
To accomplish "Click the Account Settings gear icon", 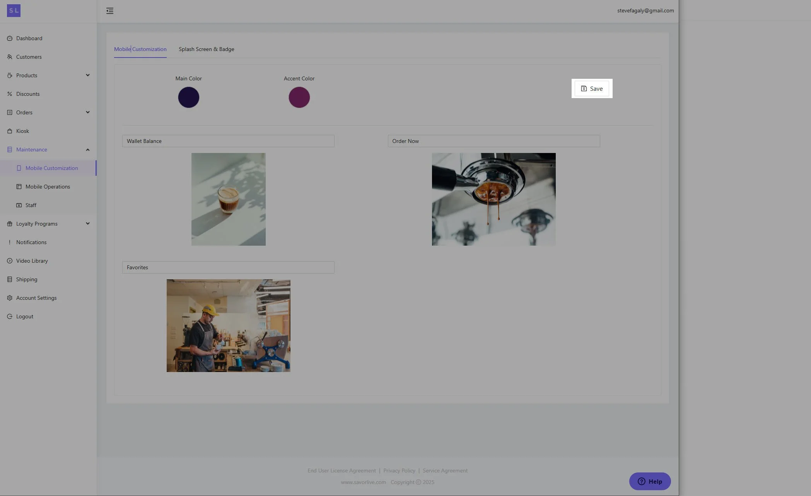I will click(x=10, y=298).
